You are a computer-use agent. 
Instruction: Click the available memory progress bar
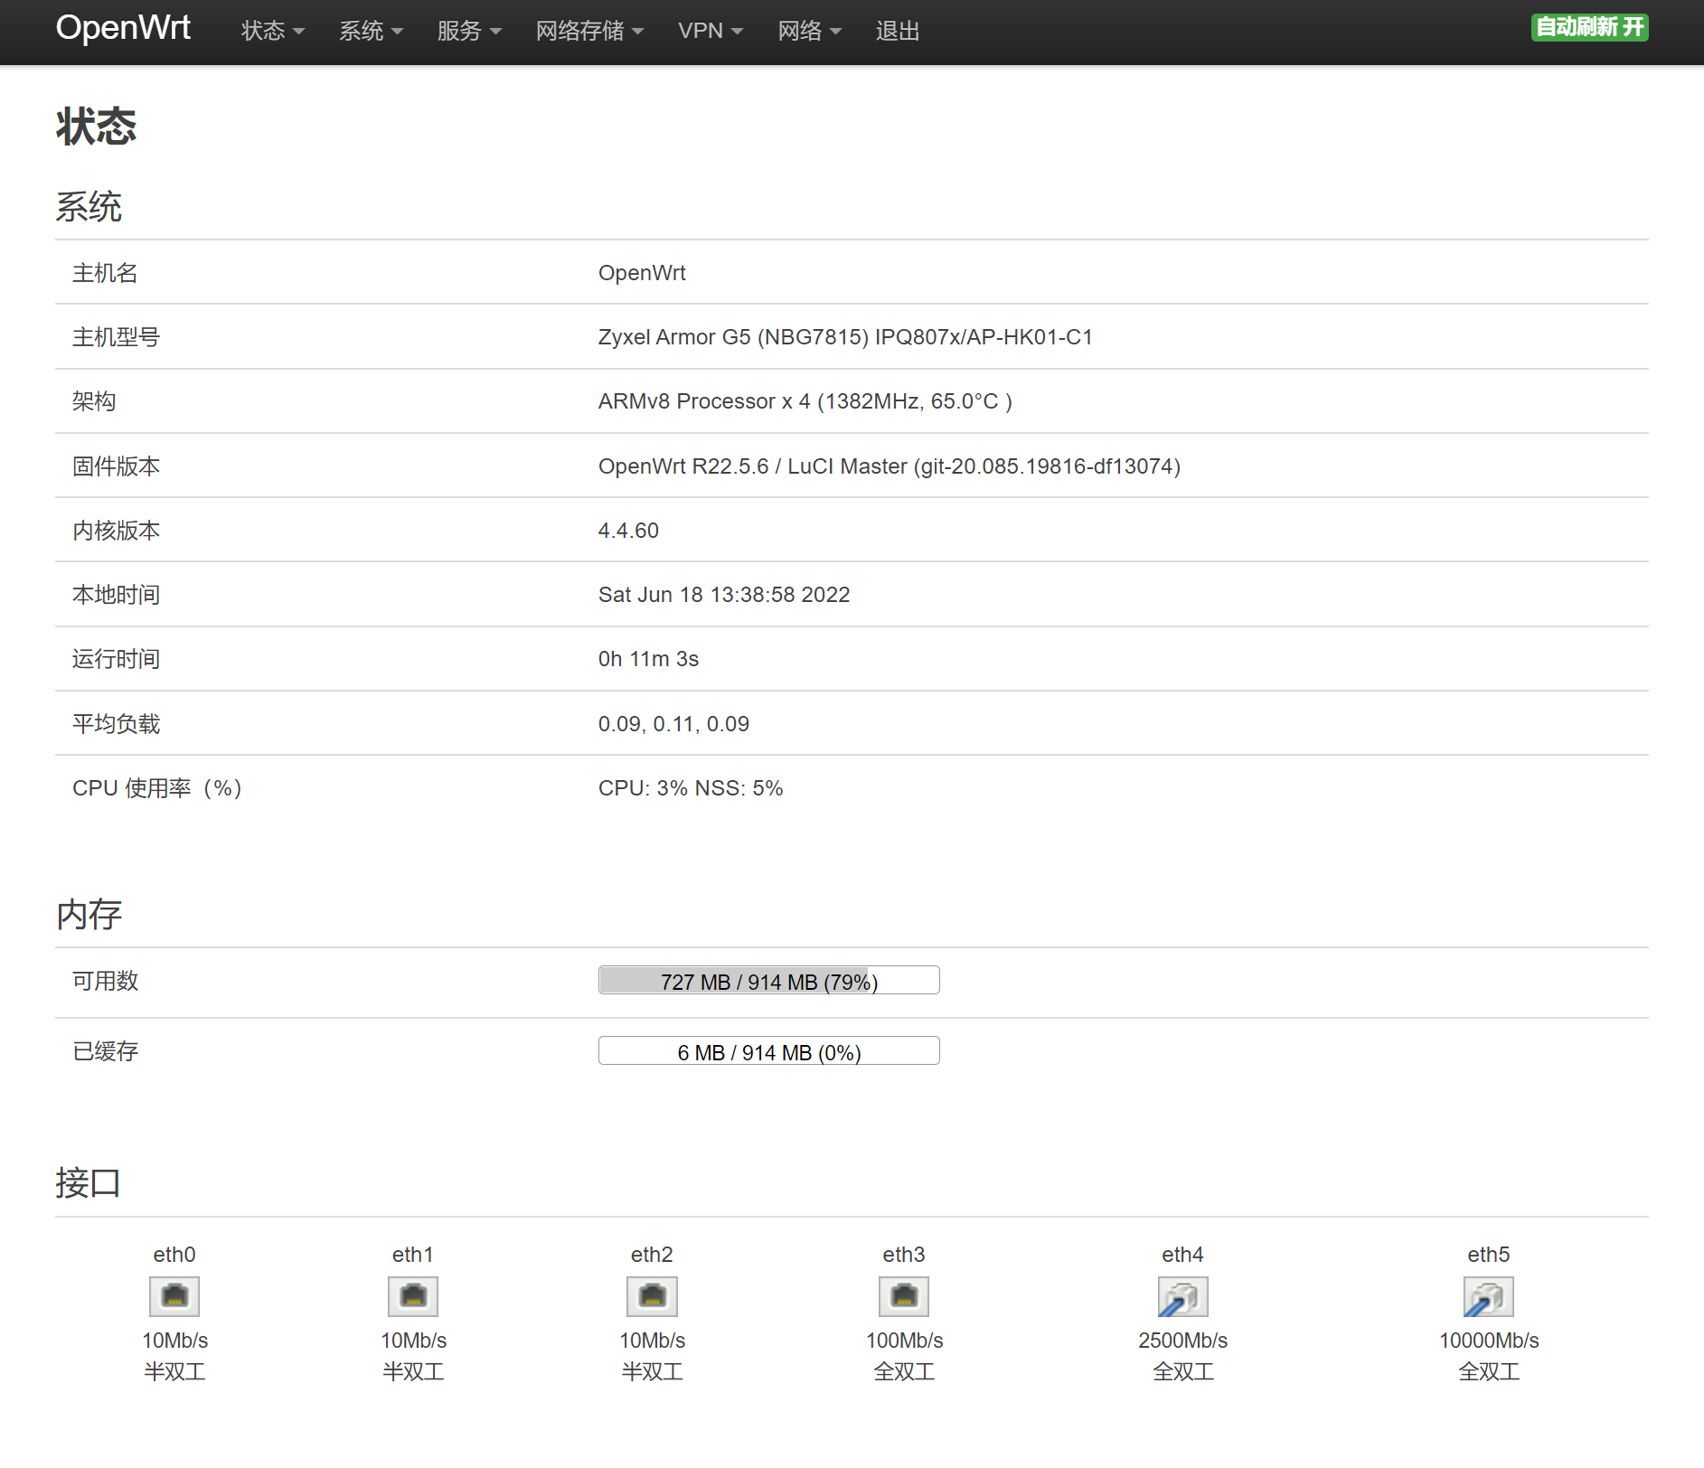click(x=768, y=981)
